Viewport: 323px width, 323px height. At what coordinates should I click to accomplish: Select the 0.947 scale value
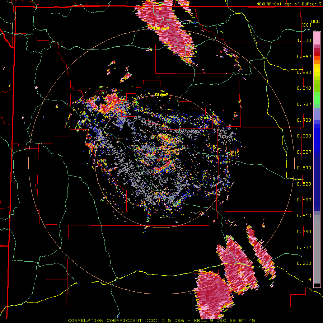(x=304, y=56)
